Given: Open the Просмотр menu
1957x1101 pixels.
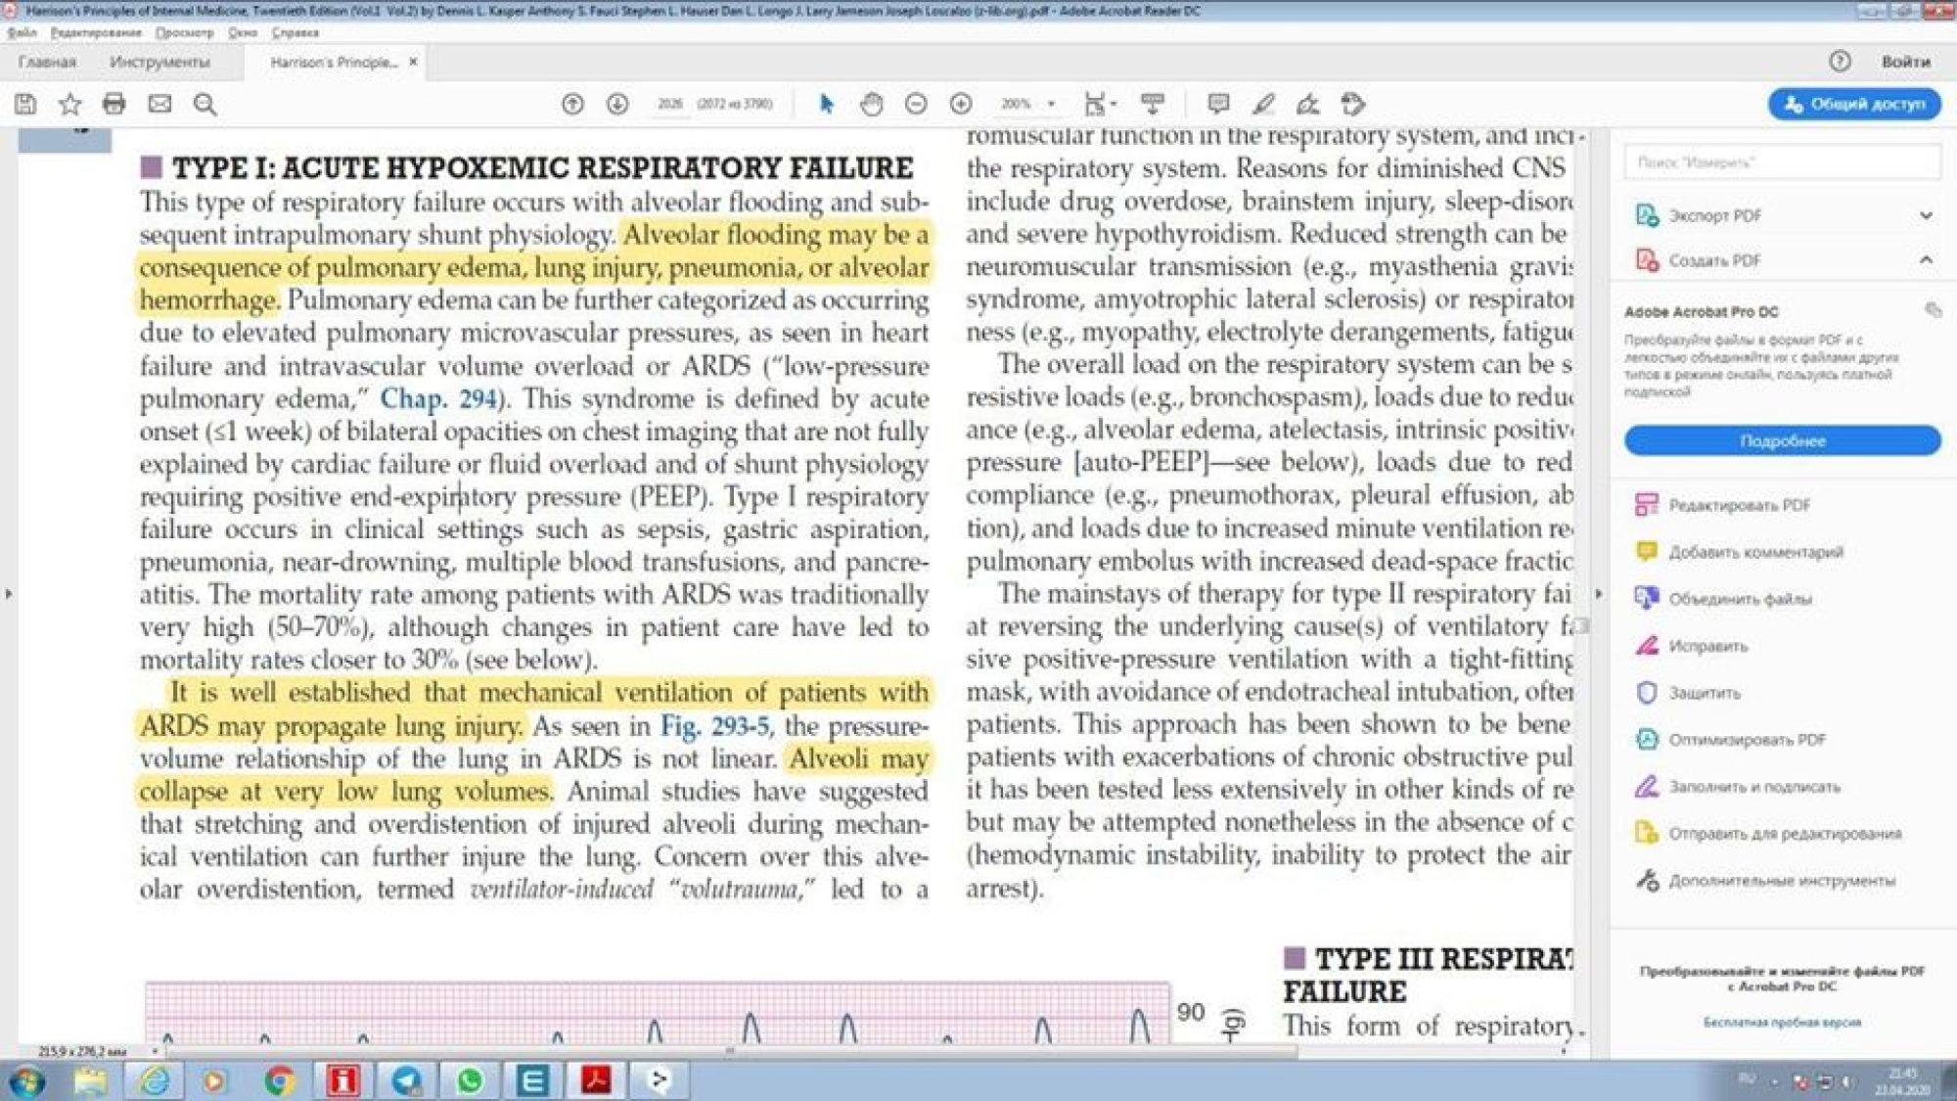Looking at the screenshot, I should tap(184, 32).
